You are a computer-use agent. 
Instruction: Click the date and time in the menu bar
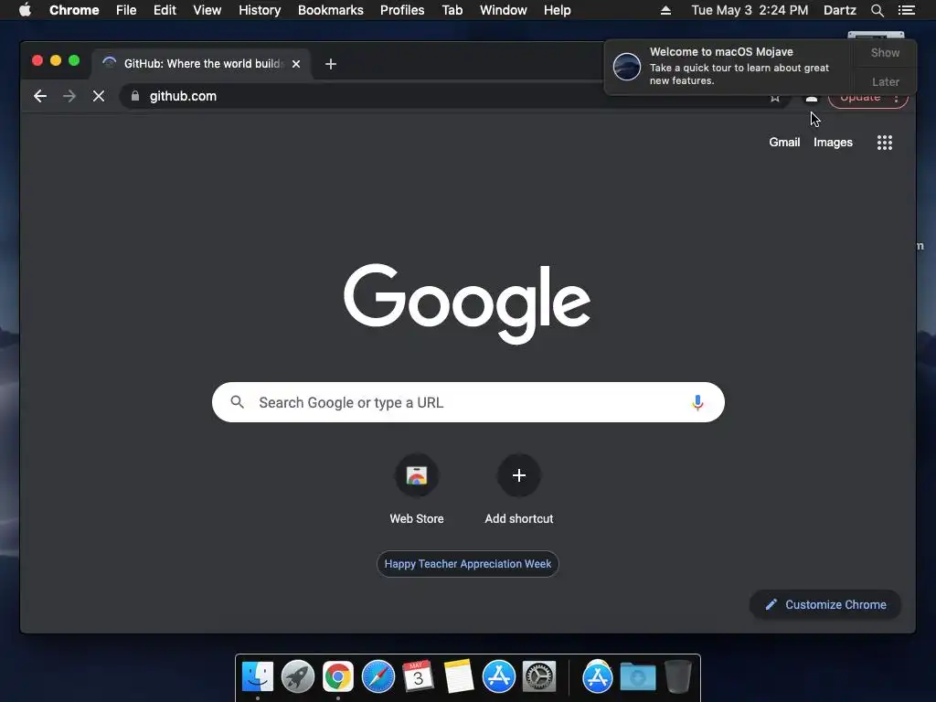tap(750, 10)
